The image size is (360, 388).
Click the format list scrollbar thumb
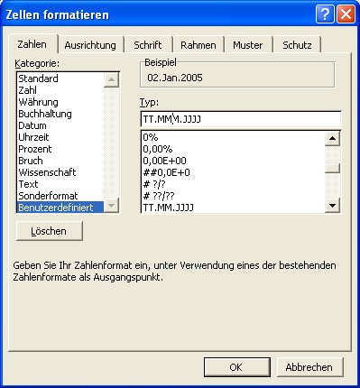[x=333, y=168]
